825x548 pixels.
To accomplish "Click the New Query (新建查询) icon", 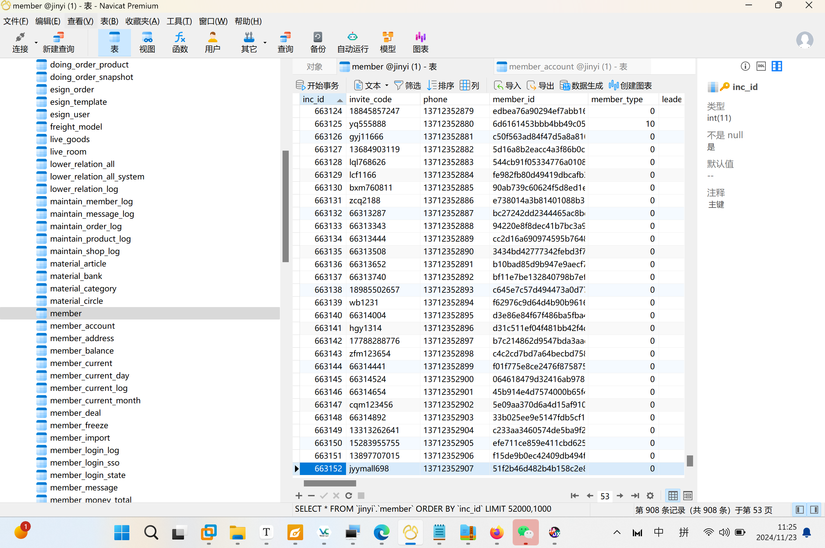I will pos(59,43).
